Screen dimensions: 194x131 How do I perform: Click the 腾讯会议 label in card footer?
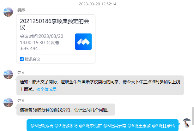point(33,59)
